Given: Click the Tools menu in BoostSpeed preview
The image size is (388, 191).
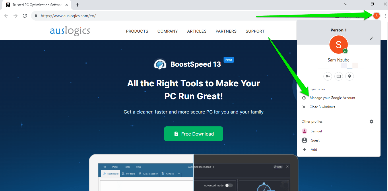Looking at the screenshot, I should coord(127,167).
